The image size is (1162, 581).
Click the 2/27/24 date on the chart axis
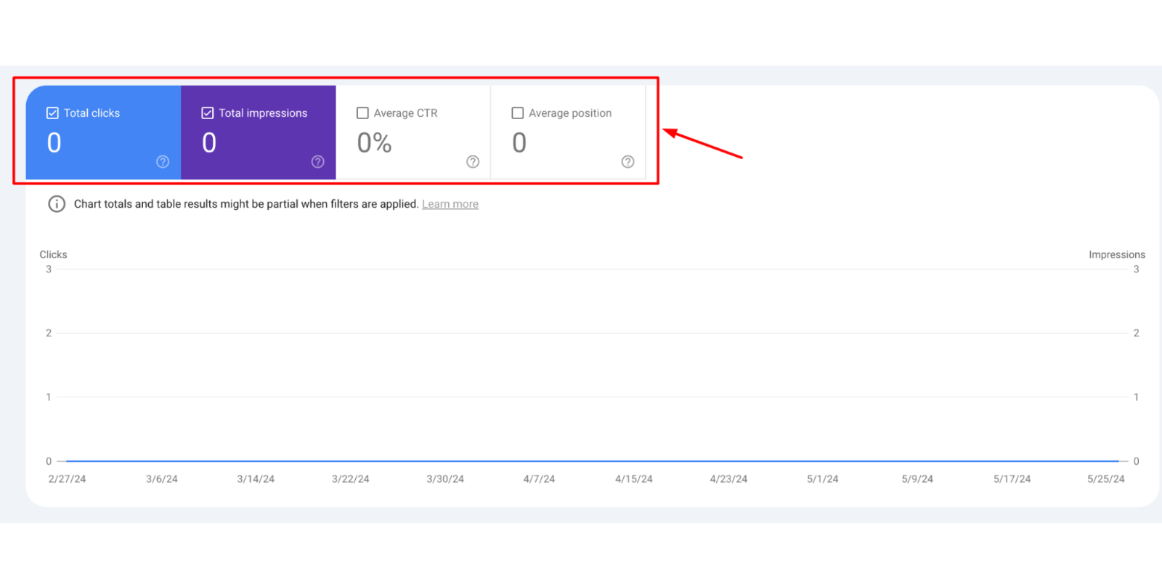pos(67,479)
